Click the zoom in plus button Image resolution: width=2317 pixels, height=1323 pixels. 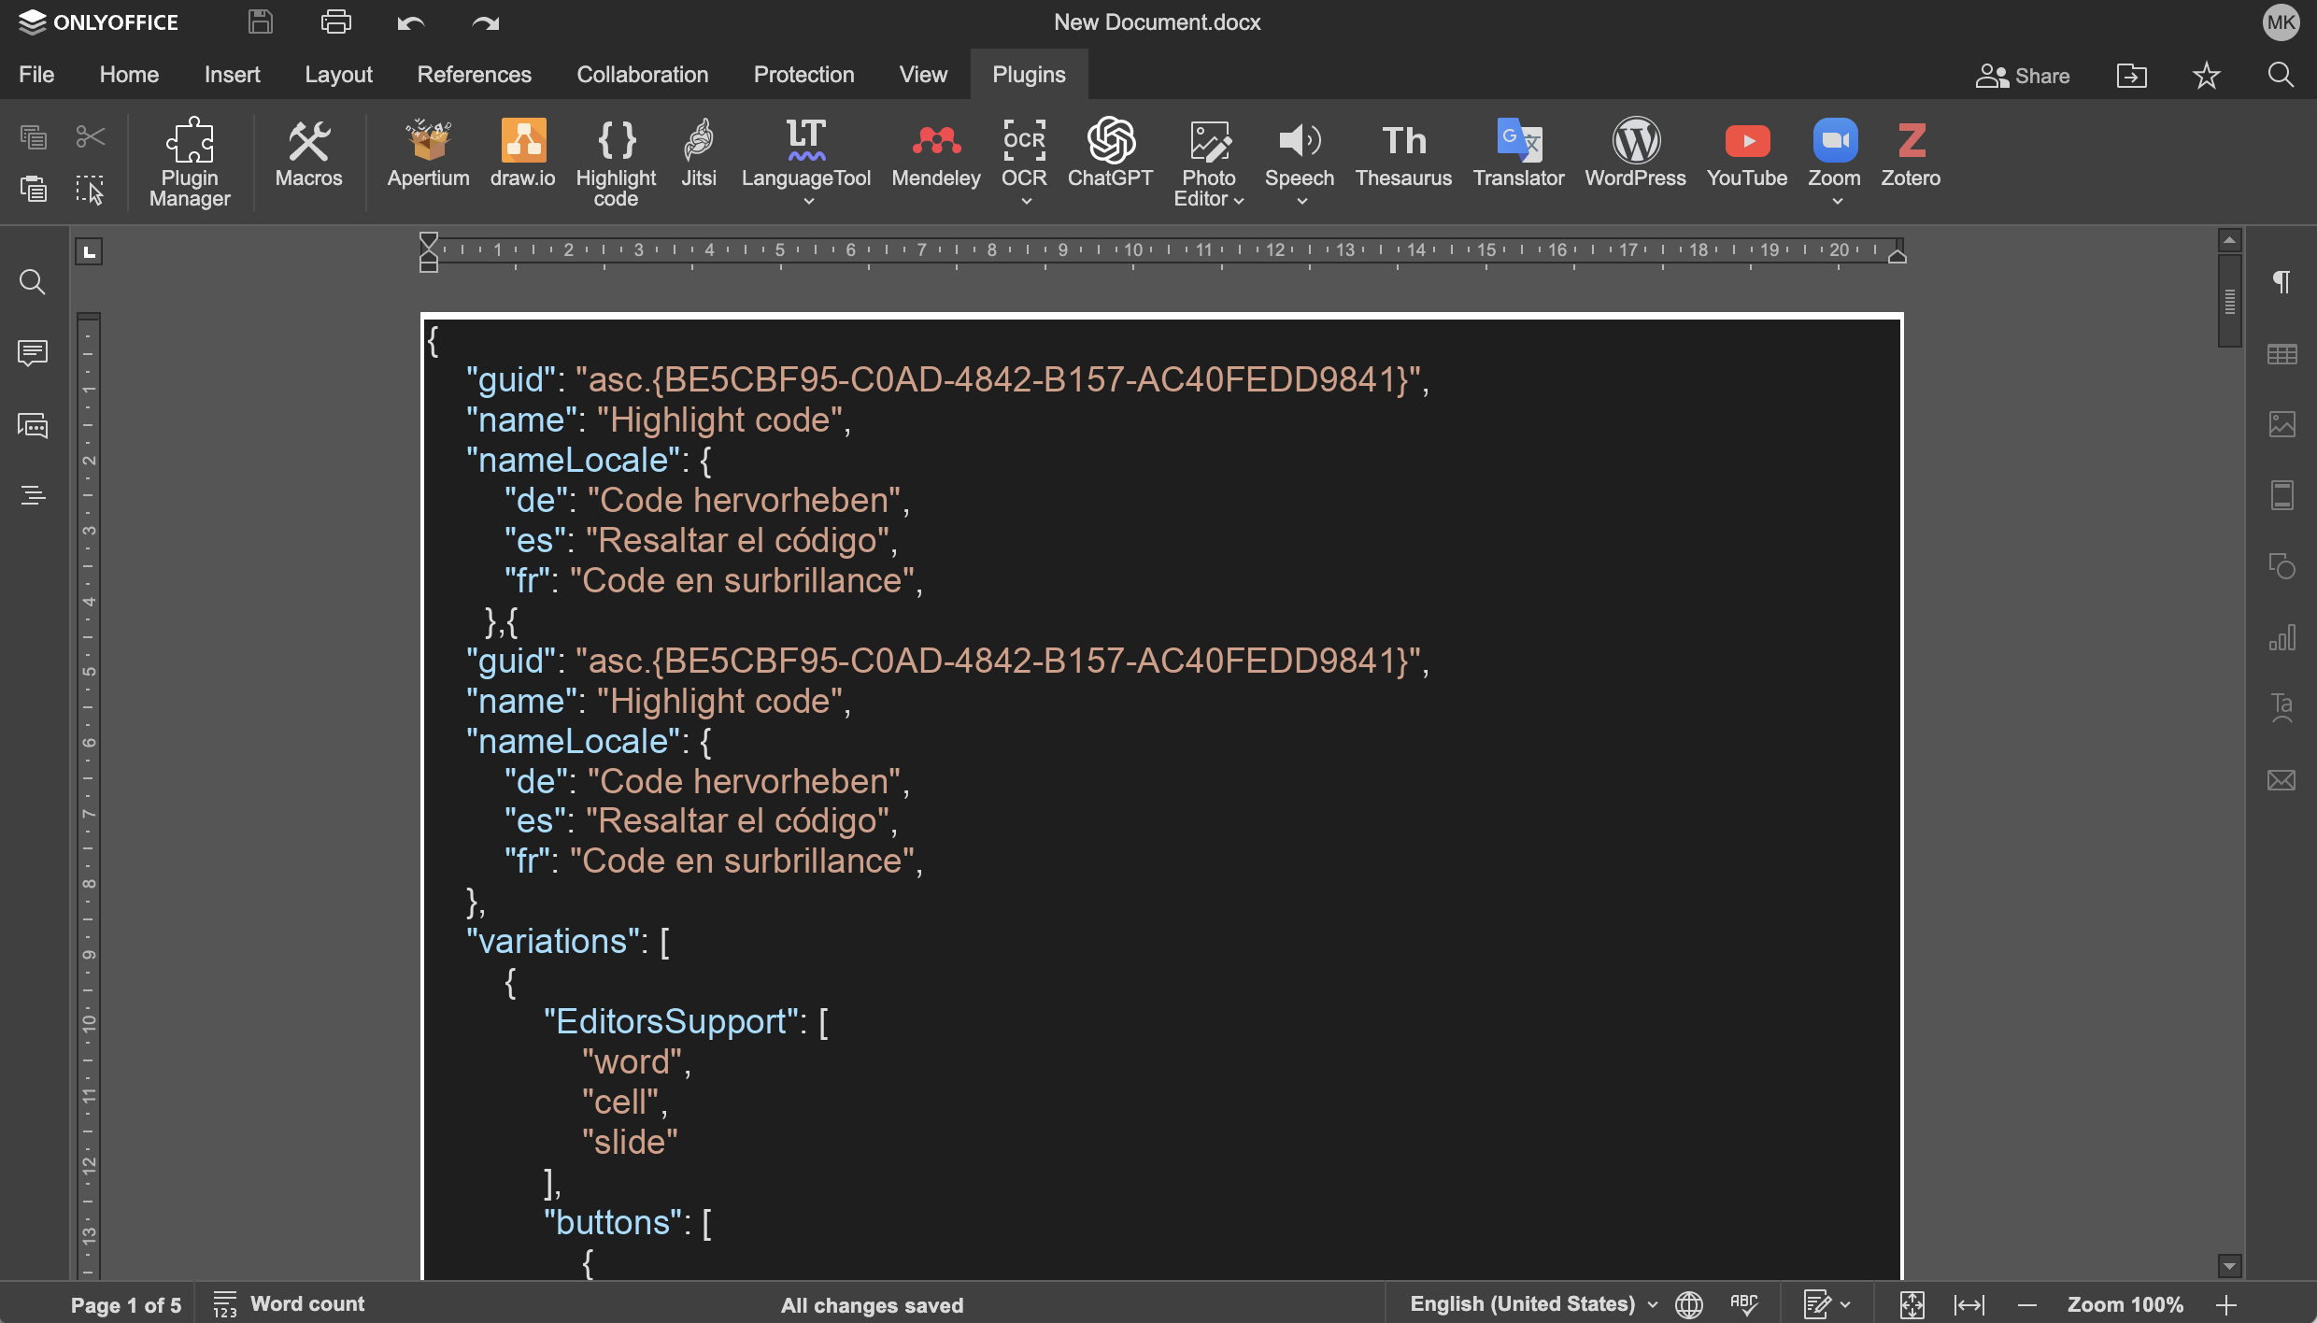tap(2226, 1304)
